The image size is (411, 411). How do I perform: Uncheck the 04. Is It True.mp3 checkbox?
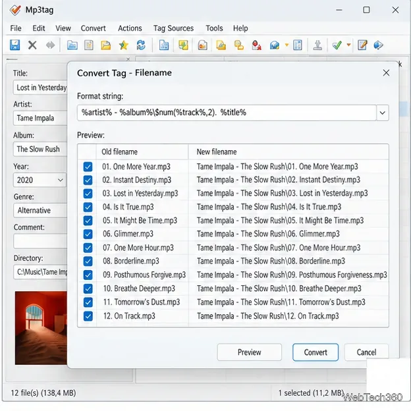click(88, 207)
